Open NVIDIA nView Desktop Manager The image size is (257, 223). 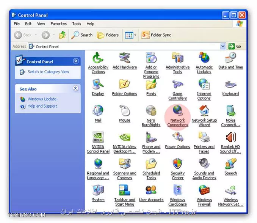(125, 143)
